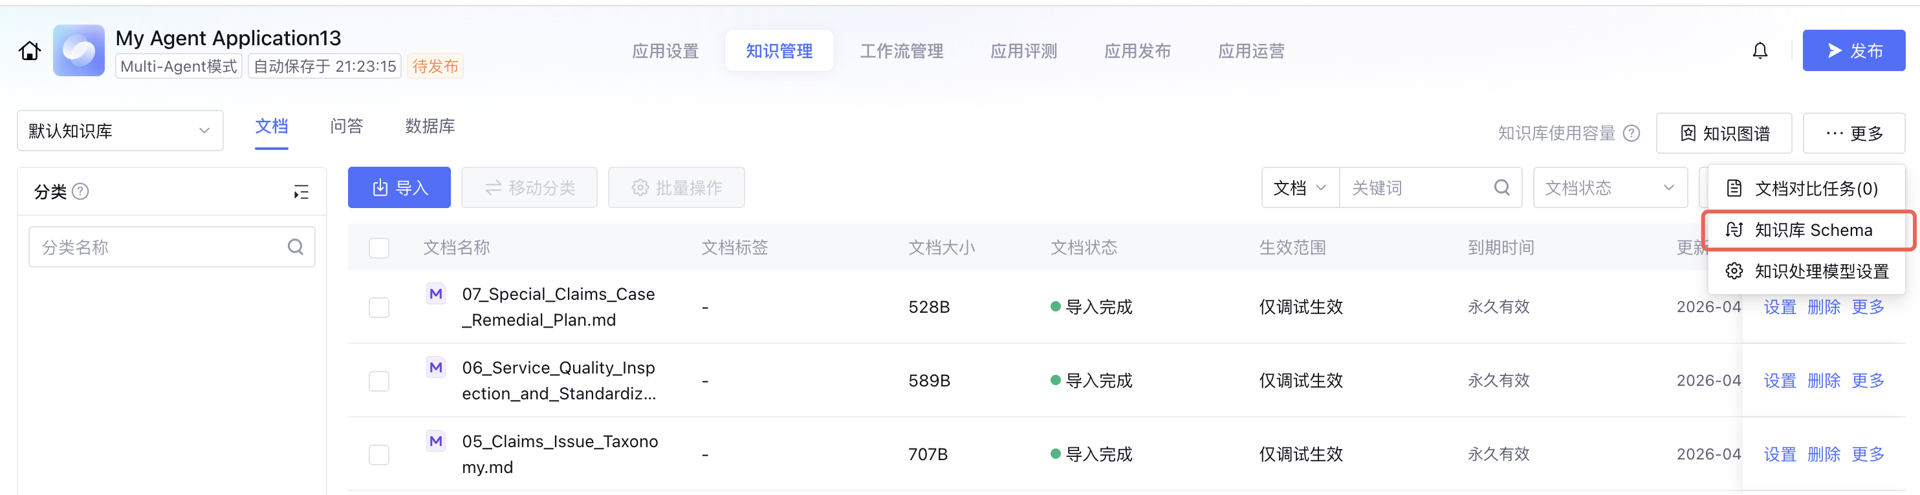Toggle the select-all documents checkbox

click(379, 248)
